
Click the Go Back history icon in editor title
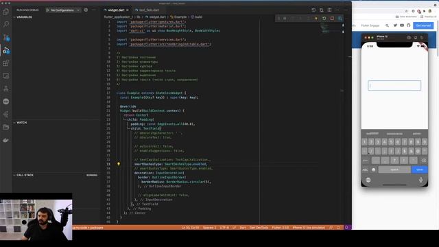[x=313, y=10]
